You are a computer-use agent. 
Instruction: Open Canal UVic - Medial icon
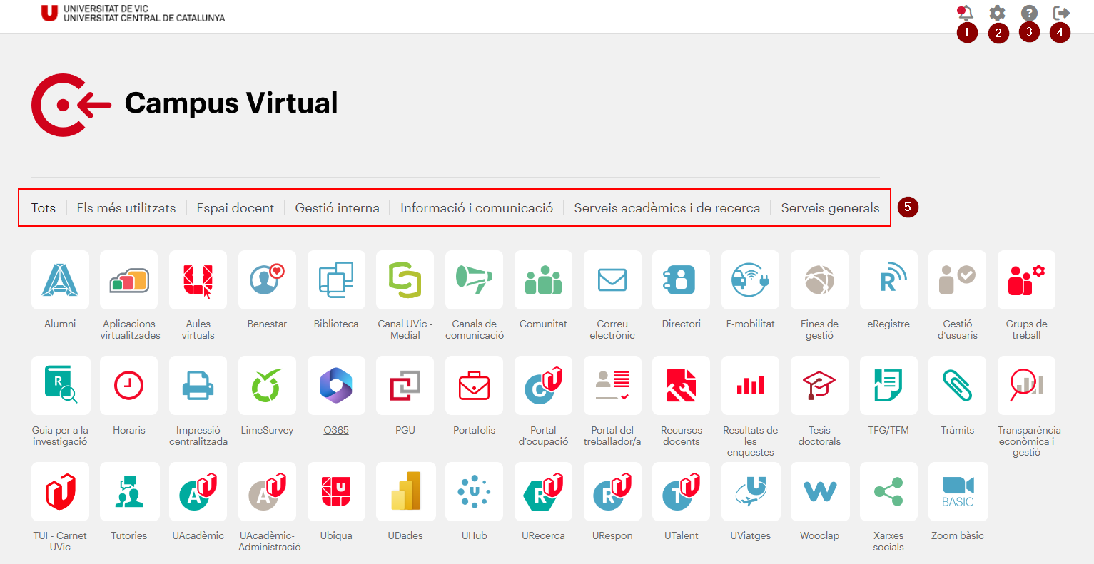tap(405, 280)
